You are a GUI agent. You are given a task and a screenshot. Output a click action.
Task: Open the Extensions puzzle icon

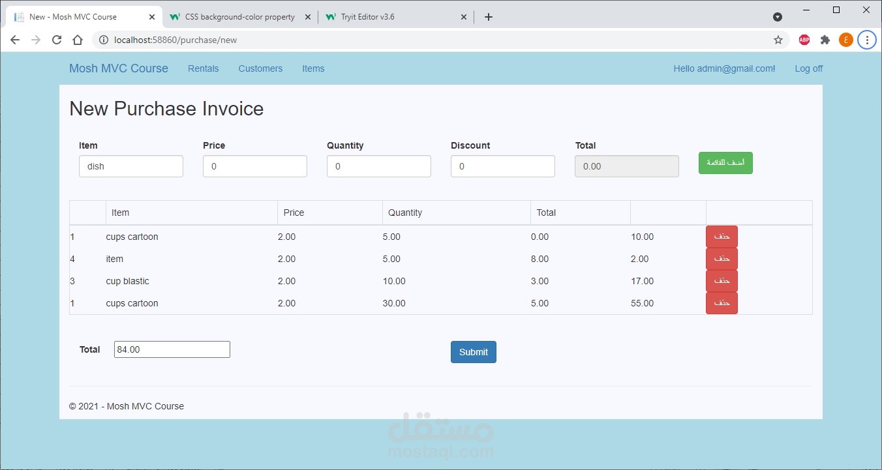click(825, 40)
